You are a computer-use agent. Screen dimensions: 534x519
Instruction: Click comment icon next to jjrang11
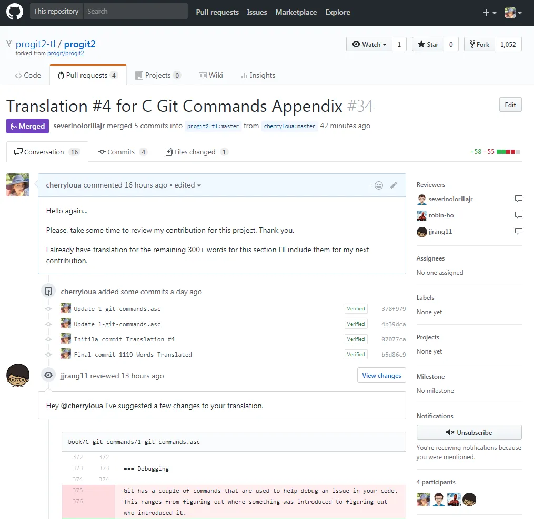pos(518,232)
